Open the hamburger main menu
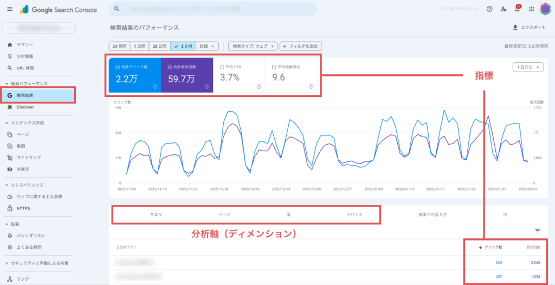Screen dimensions: 555x285 [10, 9]
